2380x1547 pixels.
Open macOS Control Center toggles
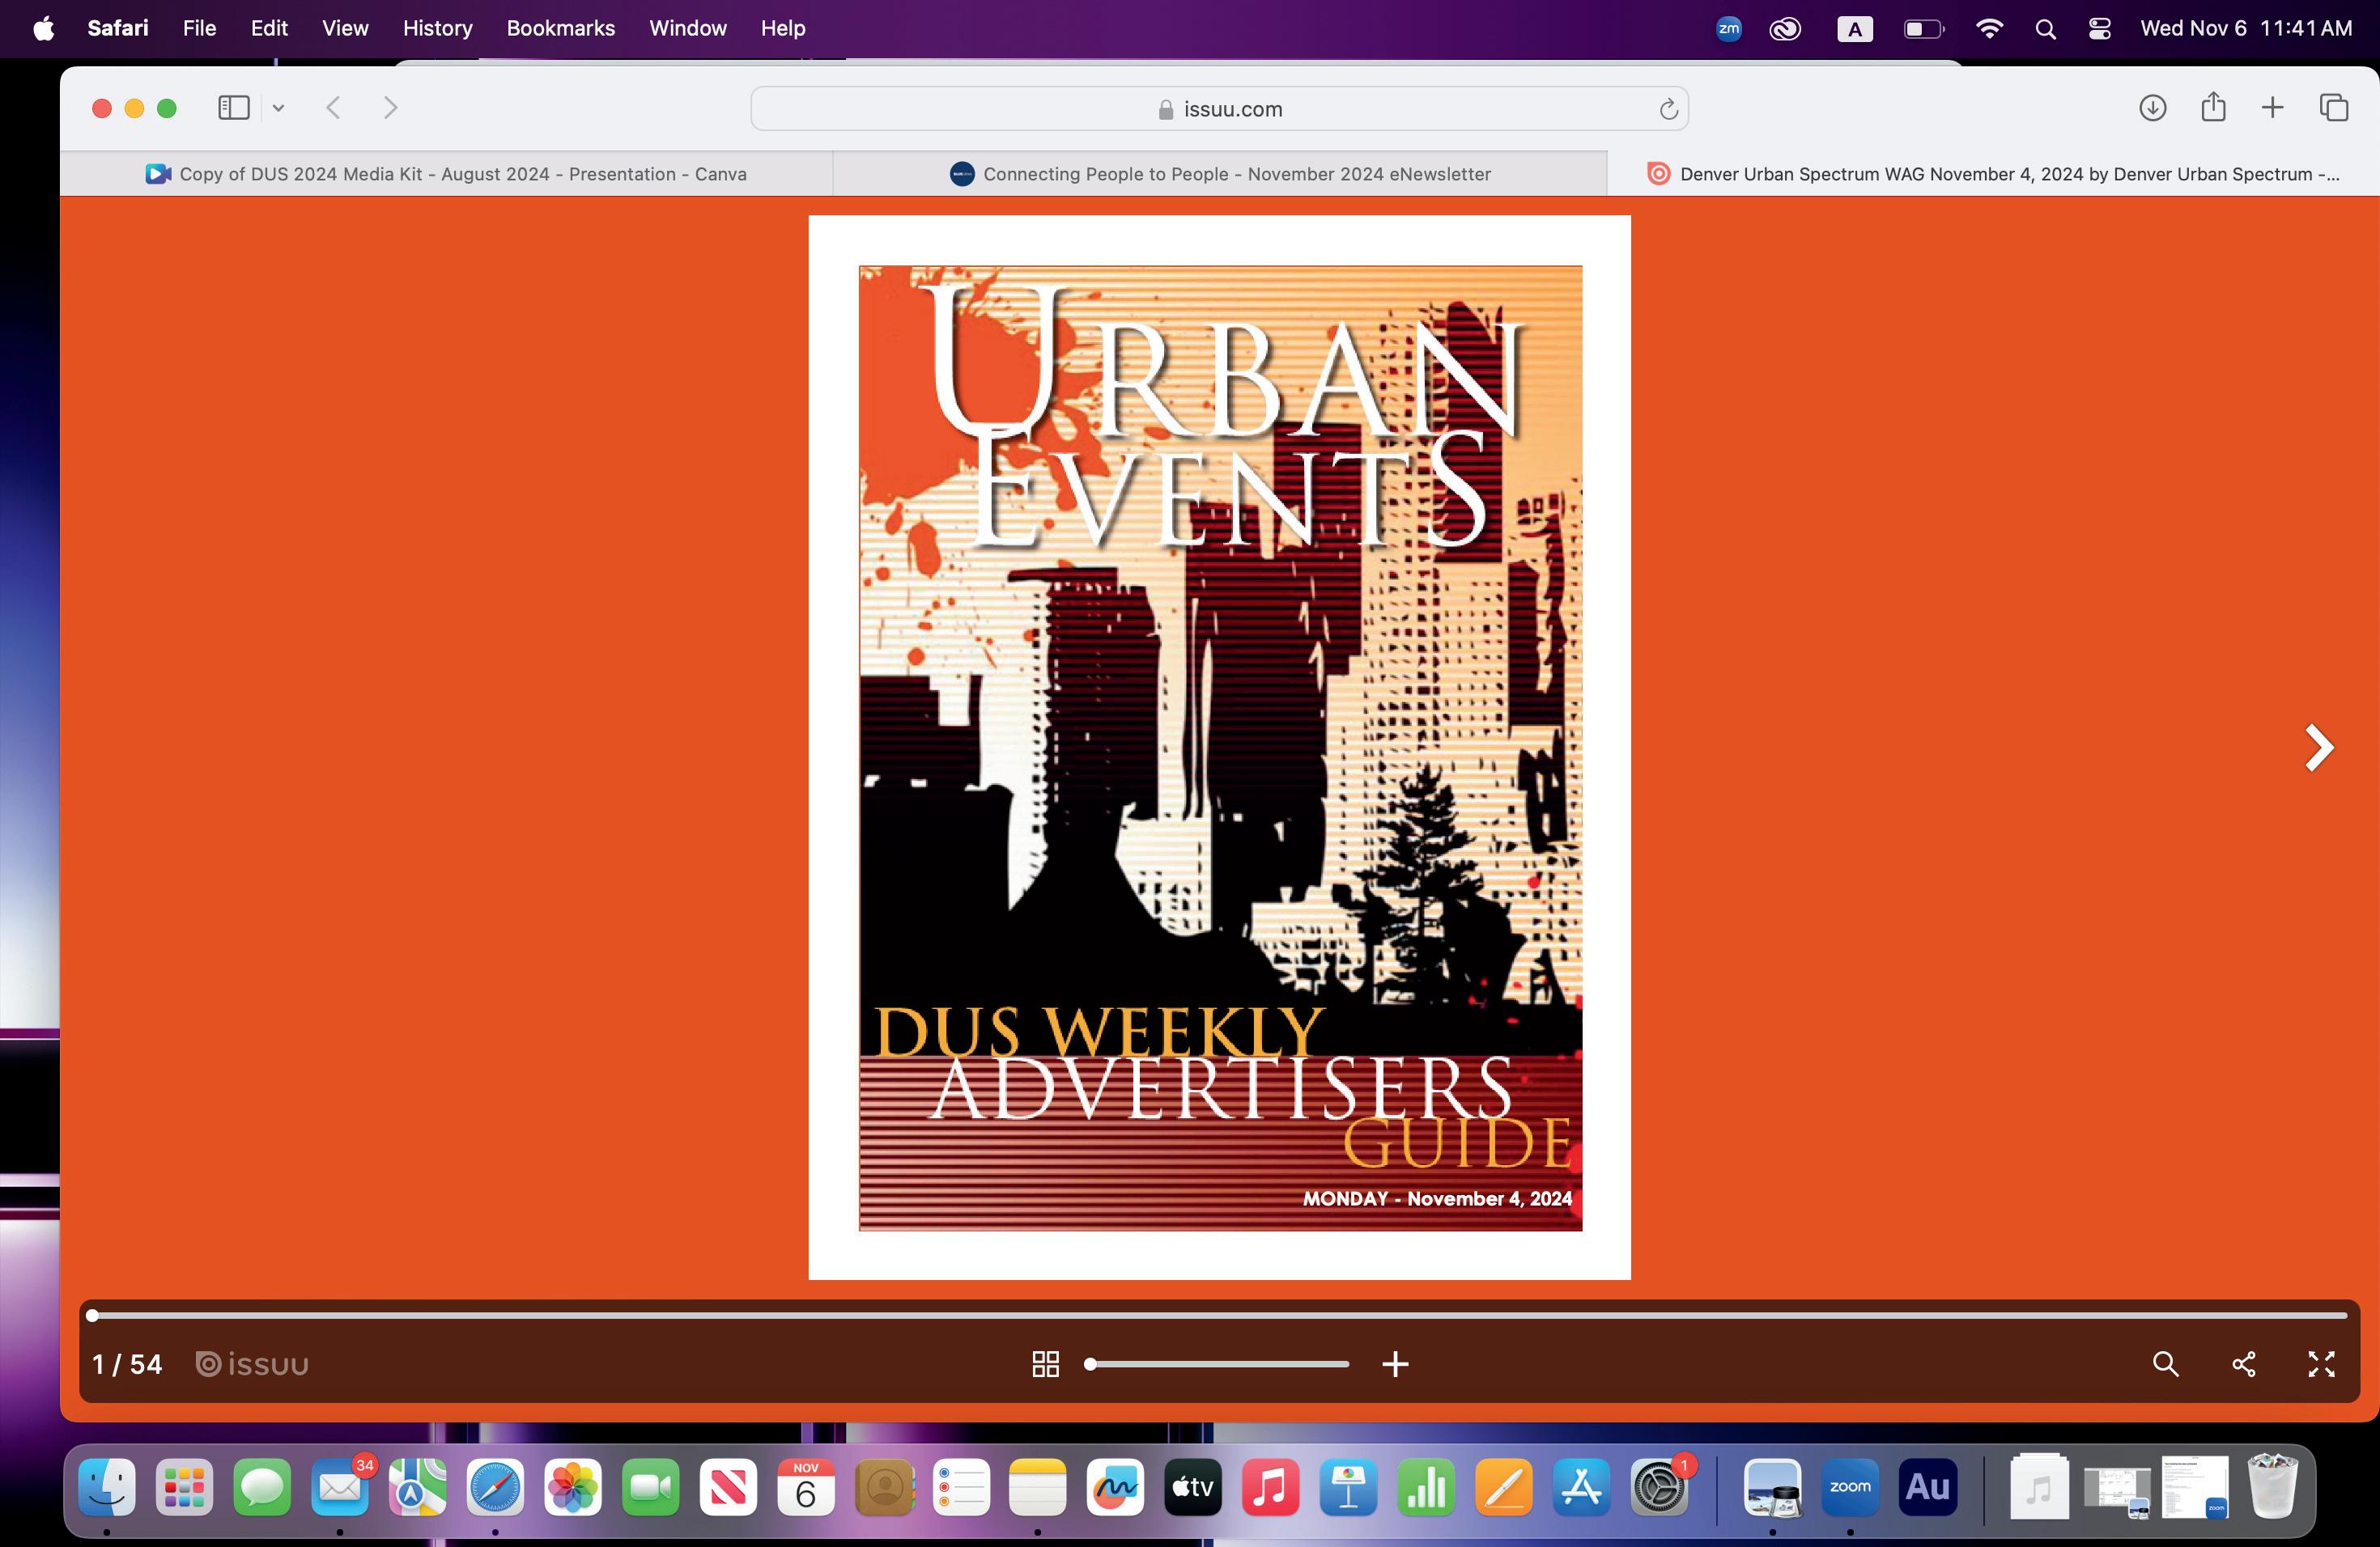2099,29
